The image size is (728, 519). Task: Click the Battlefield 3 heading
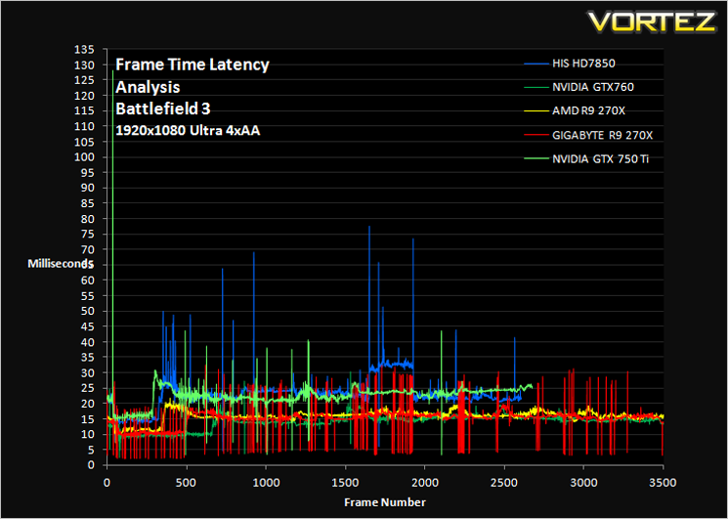click(x=163, y=109)
